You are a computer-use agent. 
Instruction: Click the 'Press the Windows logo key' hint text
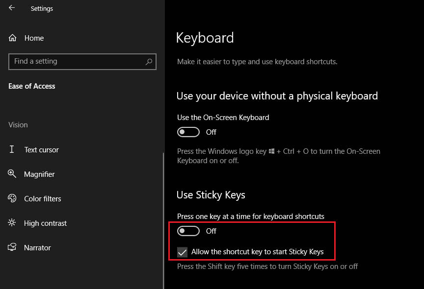[x=279, y=156]
